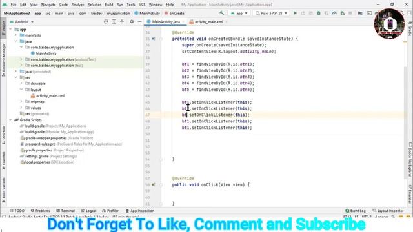The width and height of the screenshot is (413, 232).
Task: Collapse the res folder node
Action: pyautogui.click(x=15, y=77)
